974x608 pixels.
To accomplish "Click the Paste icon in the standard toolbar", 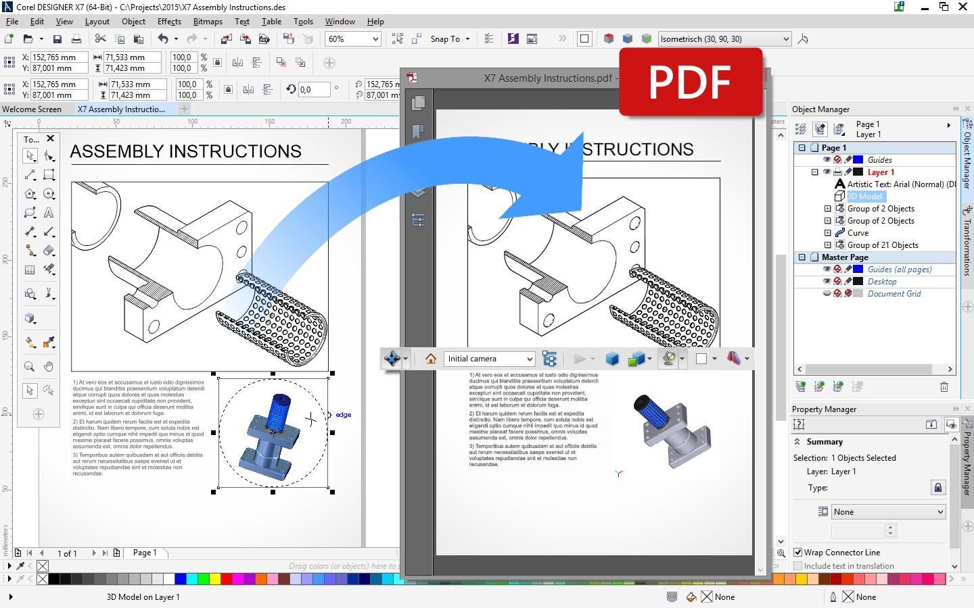I will [139, 39].
